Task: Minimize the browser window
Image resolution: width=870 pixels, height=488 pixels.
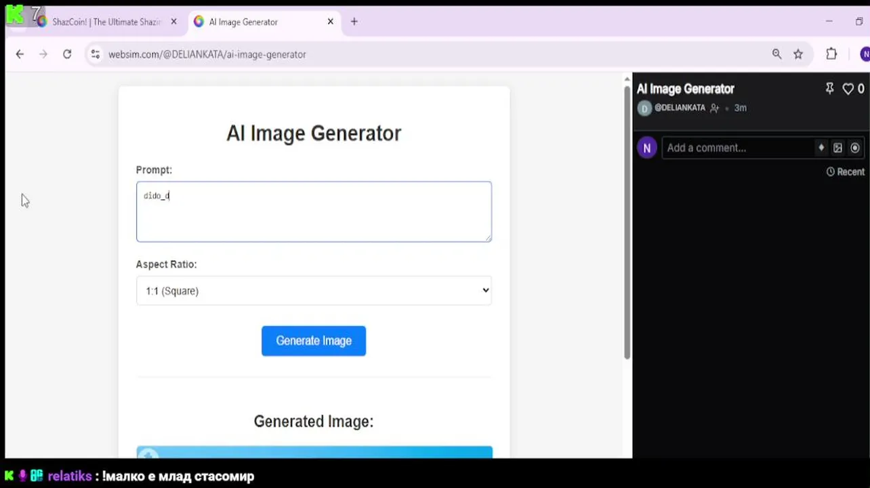Action: 829,22
